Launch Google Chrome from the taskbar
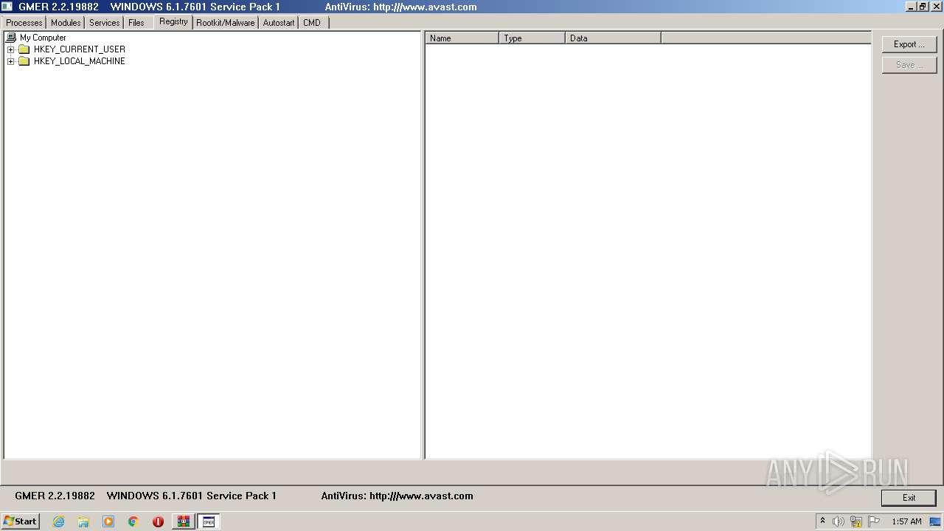 click(133, 521)
